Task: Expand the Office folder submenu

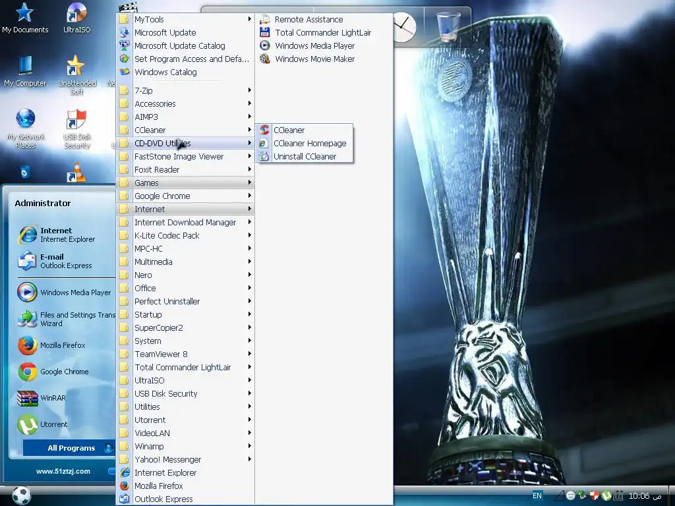Action: pos(185,289)
